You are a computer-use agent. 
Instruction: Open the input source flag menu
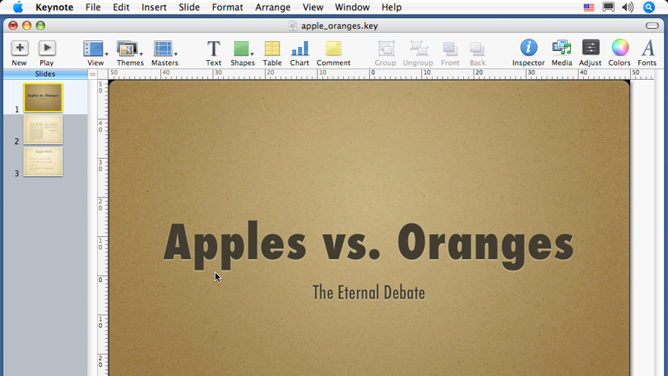(589, 8)
